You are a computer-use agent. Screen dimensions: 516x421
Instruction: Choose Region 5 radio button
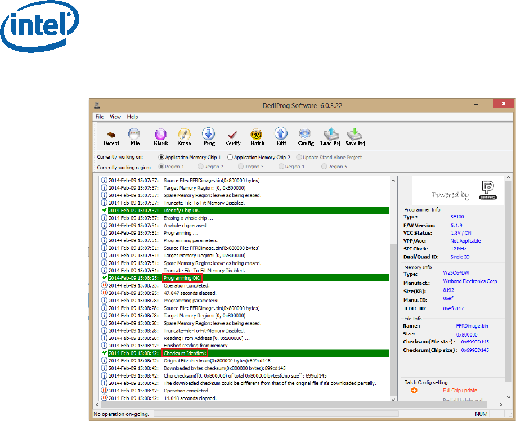point(334,167)
